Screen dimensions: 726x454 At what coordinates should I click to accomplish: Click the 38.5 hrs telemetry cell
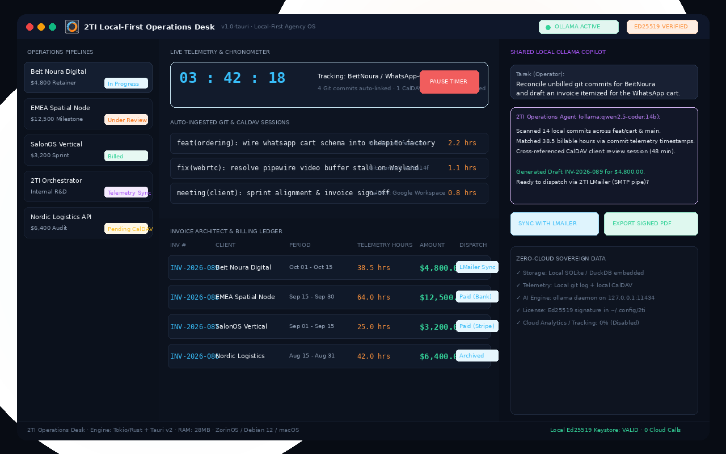pos(374,268)
